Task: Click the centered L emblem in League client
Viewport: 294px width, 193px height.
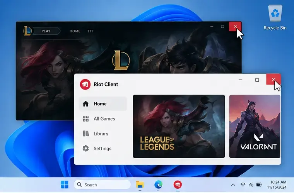Action: (x=121, y=60)
